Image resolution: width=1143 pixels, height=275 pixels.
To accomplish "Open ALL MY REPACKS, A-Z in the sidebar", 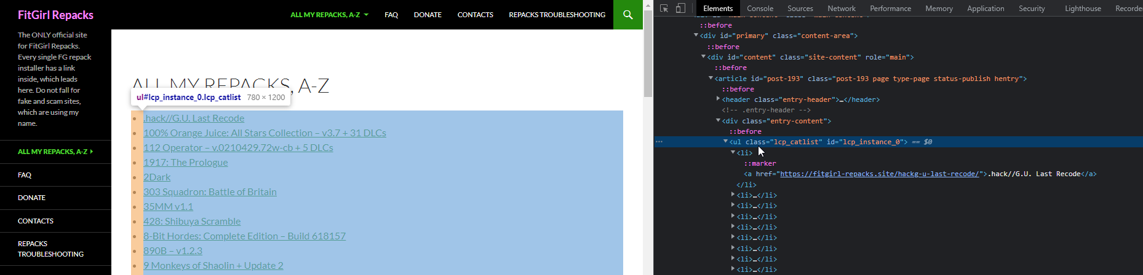I will click(x=55, y=152).
